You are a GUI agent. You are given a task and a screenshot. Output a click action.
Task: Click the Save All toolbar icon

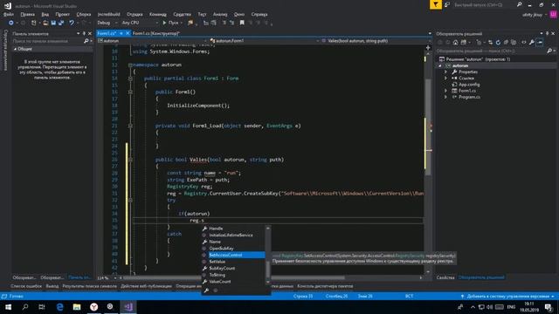click(x=61, y=23)
